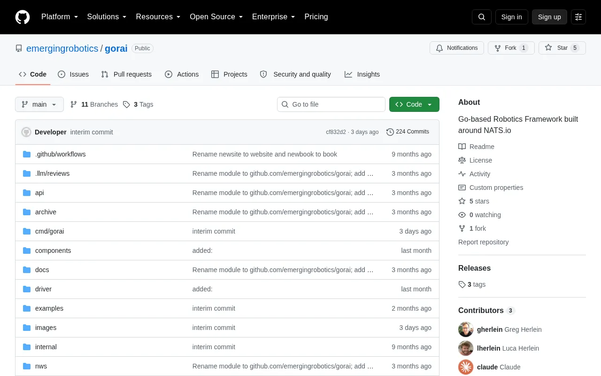View repository Activity pulse link

click(474, 174)
